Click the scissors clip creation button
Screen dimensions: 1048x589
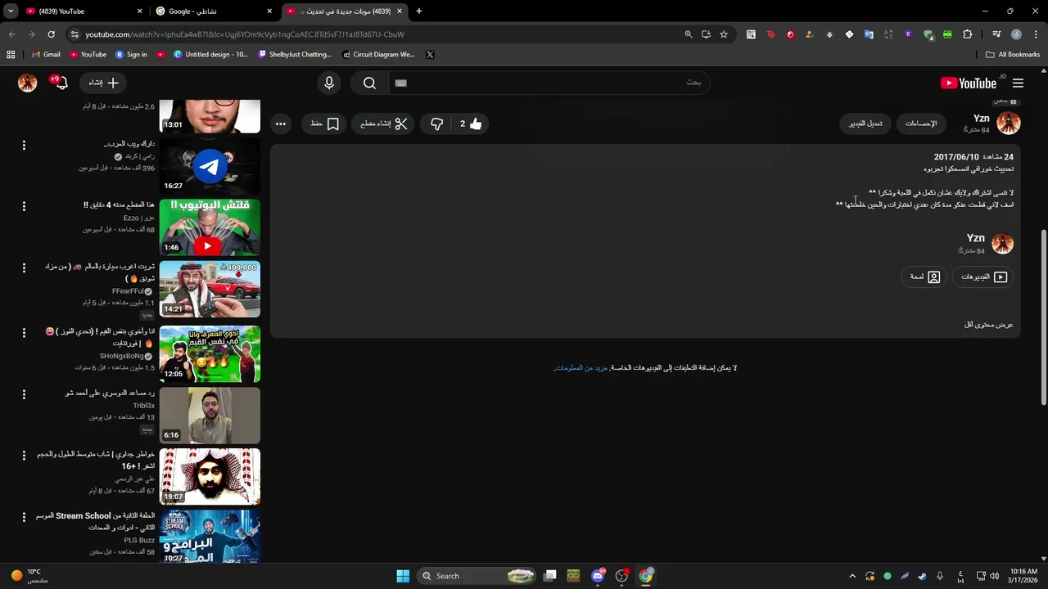384,124
